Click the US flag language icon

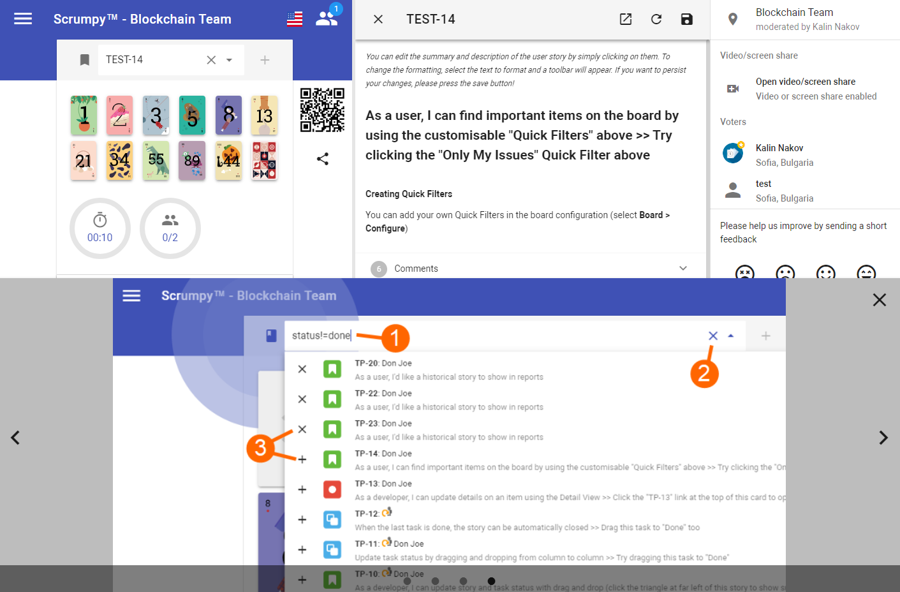pos(295,19)
